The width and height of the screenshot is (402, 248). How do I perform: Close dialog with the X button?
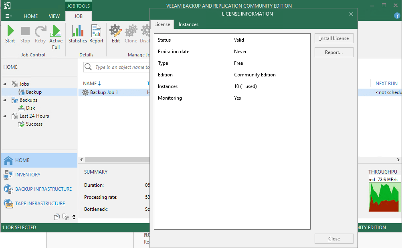click(351, 14)
